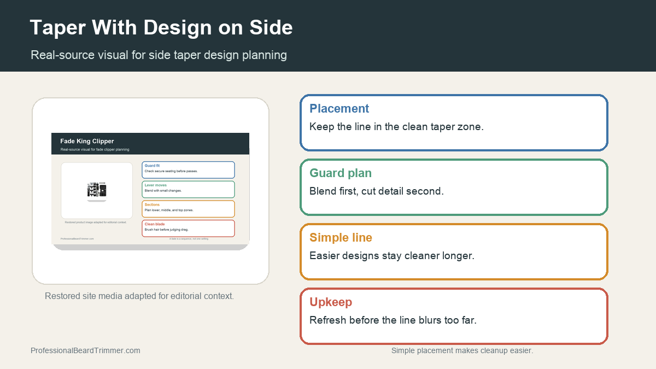The width and height of the screenshot is (656, 369).
Task: Select text "Refresh before the line blurs too far."
Action: tap(393, 320)
